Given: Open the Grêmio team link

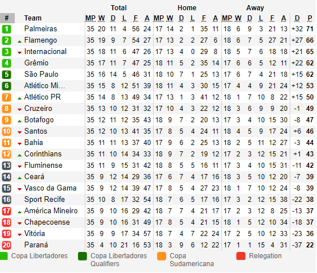Looking at the screenshot, I should [36, 63].
